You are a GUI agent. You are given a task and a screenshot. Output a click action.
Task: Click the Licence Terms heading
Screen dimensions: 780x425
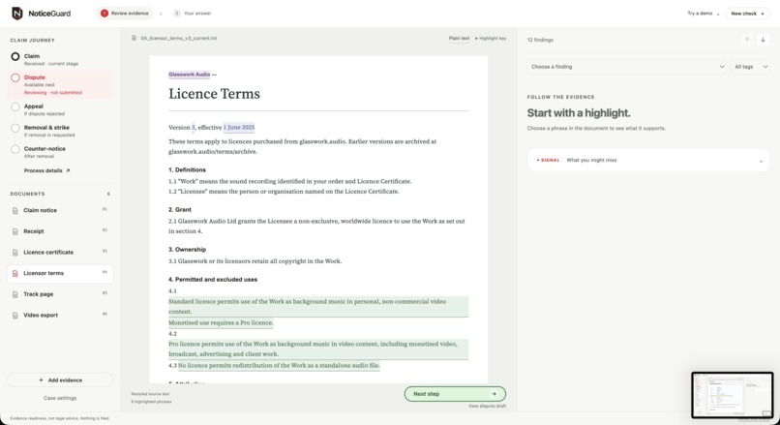(x=214, y=94)
